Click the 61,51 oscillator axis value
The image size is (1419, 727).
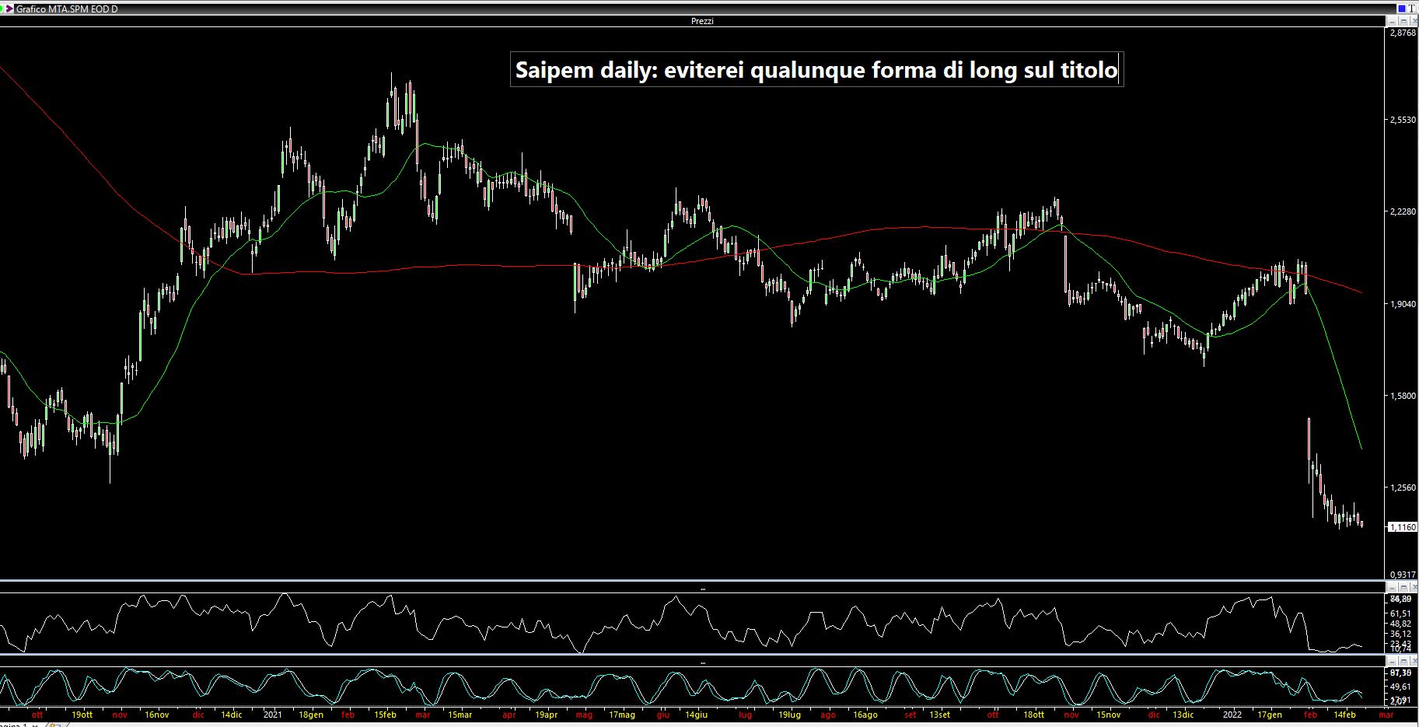click(x=1400, y=613)
